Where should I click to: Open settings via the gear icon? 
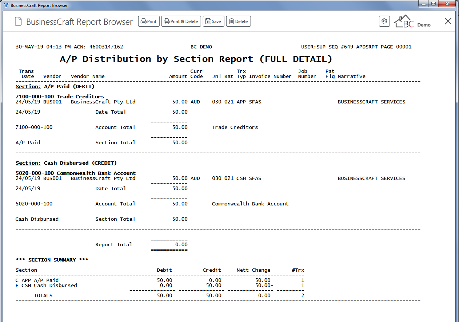click(x=384, y=21)
